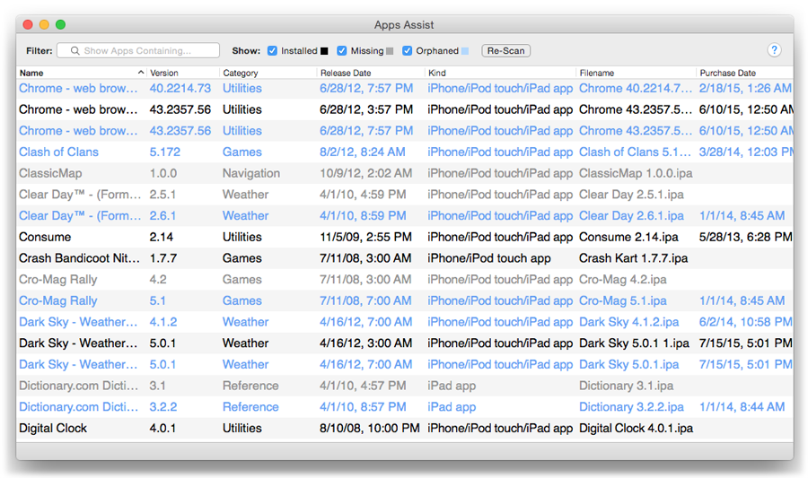Select the Consume app row
The image size is (808, 478).
405,237
